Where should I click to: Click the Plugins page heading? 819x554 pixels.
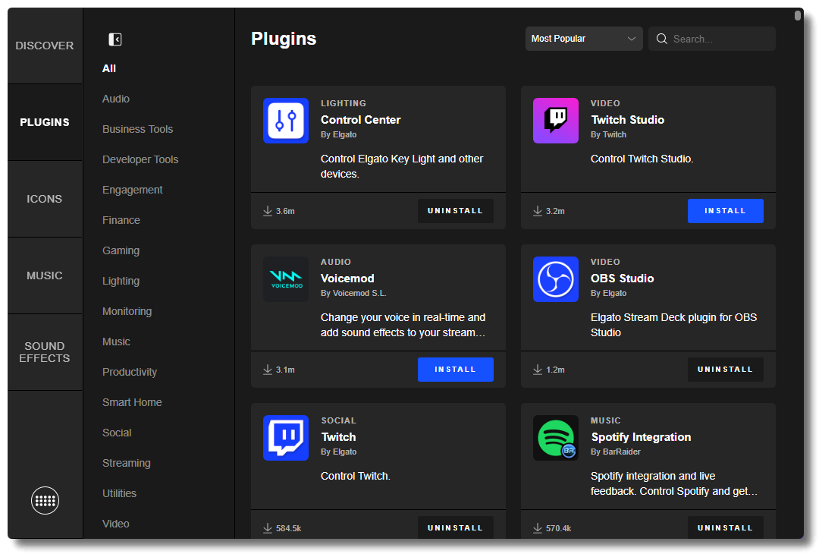284,39
